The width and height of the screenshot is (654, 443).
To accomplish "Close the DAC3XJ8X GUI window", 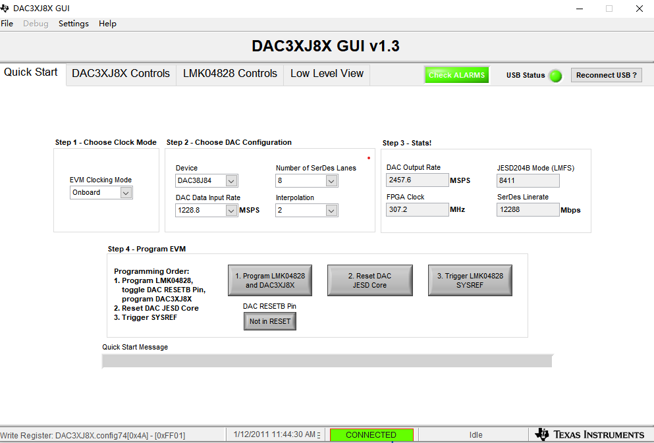I will tap(639, 9).
